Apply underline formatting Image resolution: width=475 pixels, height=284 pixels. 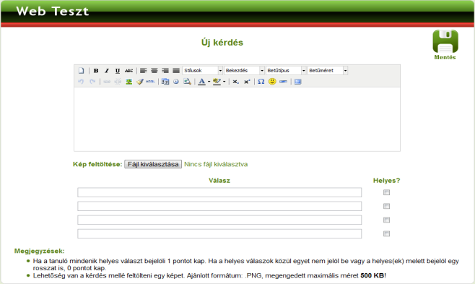click(x=118, y=71)
